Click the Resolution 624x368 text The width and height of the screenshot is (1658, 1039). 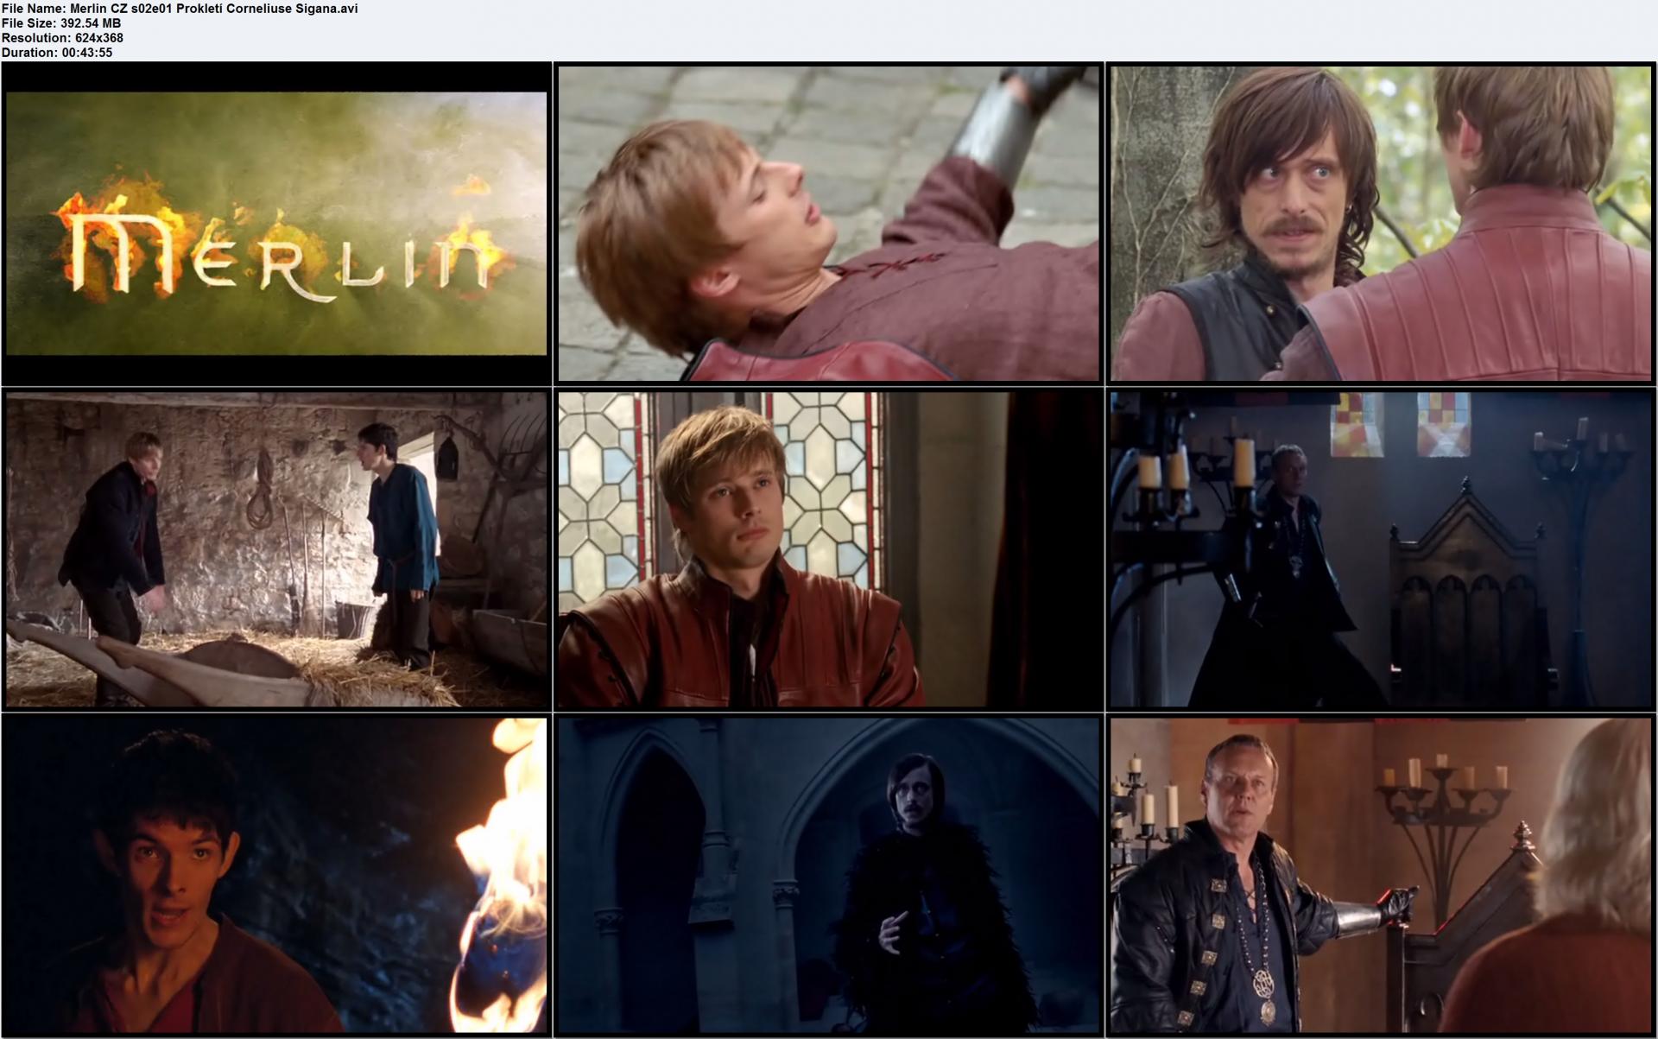62,38
